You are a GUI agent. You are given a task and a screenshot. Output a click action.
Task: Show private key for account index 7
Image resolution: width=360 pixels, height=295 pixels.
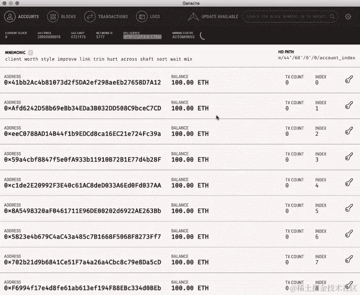(349, 260)
